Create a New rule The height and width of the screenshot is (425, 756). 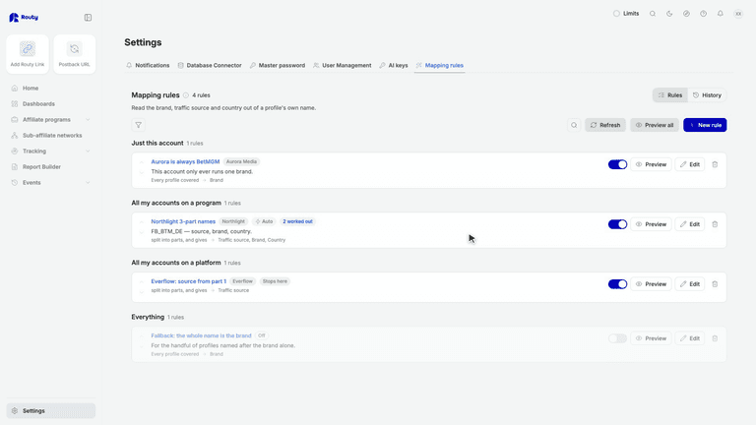705,125
